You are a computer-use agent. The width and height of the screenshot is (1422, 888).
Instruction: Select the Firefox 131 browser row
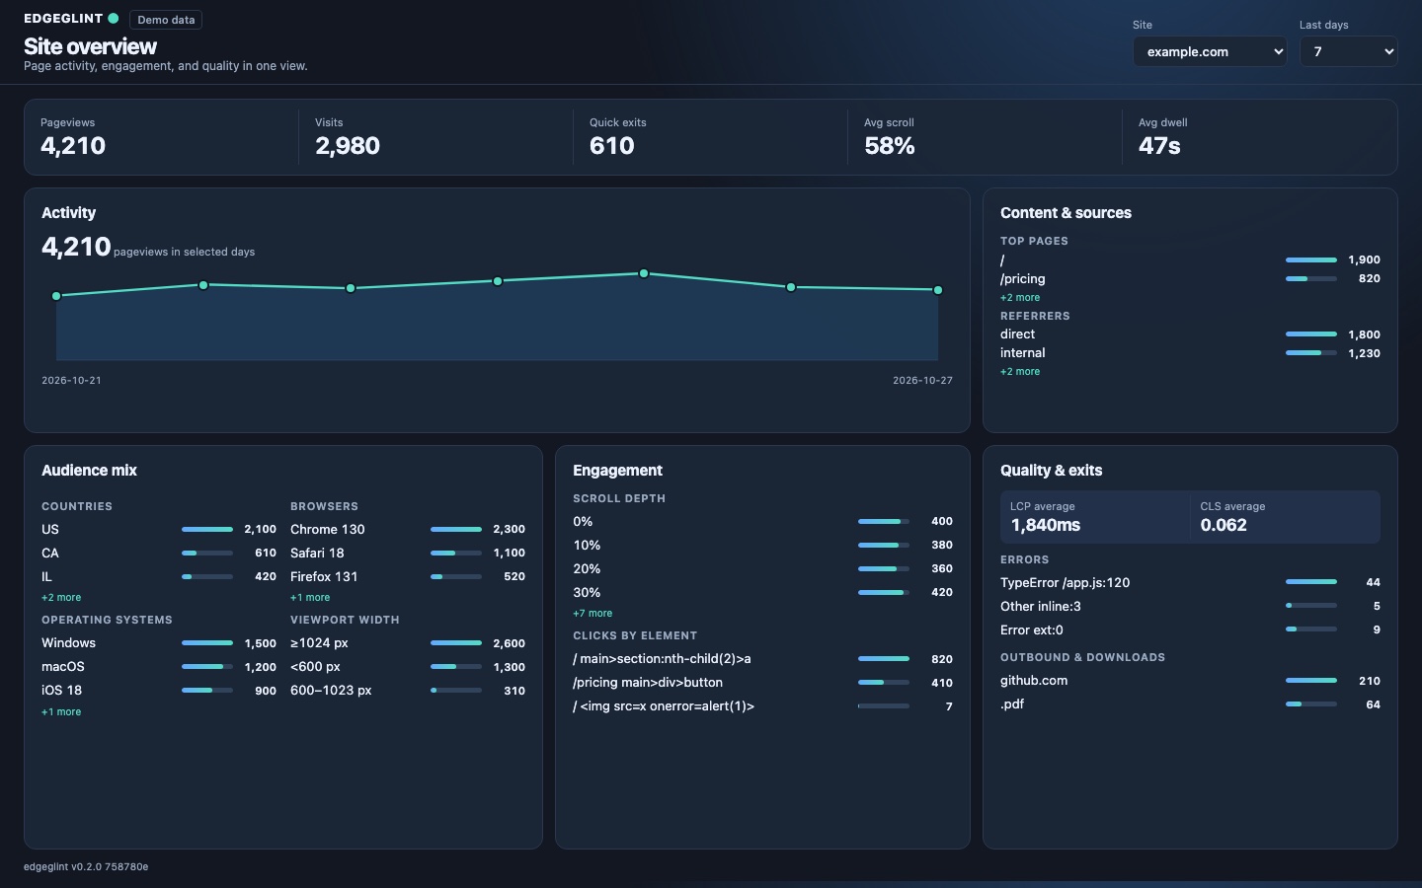408,576
